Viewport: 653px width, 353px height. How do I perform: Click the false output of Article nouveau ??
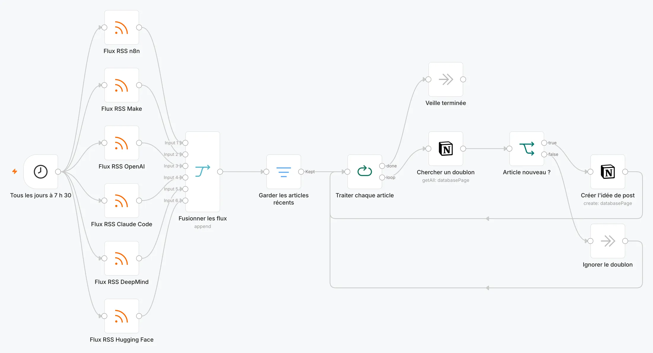544,155
